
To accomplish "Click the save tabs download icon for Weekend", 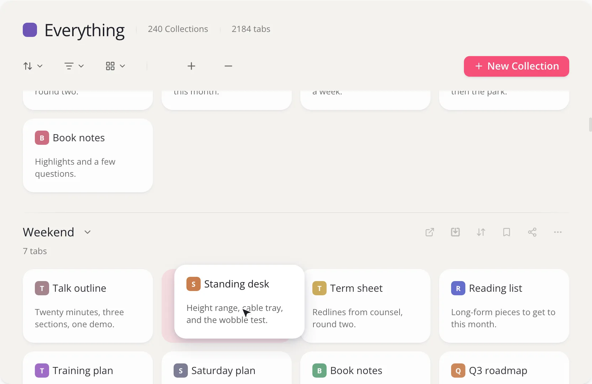I will (455, 232).
